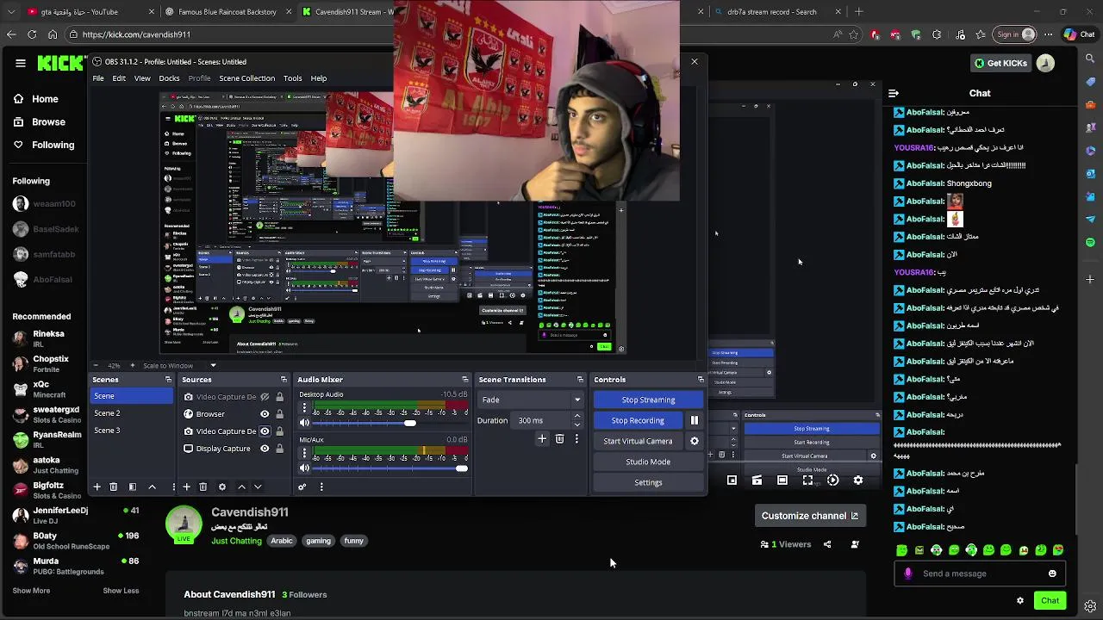Mute Desktop Audio speaker icon
This screenshot has width=1103, height=620.
pyautogui.click(x=304, y=423)
